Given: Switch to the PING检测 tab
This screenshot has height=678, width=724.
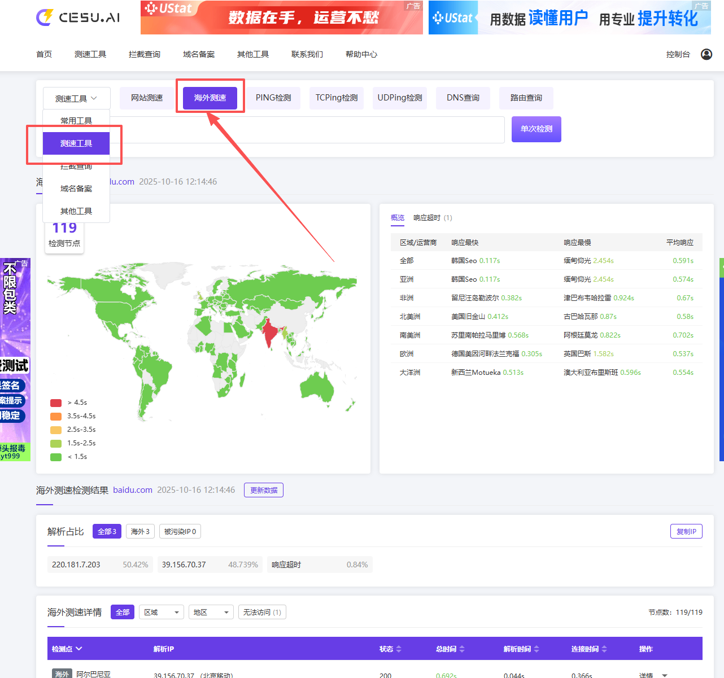Looking at the screenshot, I should click(x=273, y=98).
